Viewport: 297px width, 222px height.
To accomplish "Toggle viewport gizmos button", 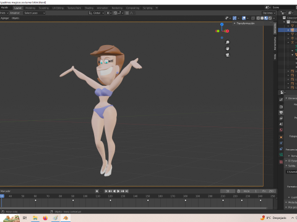I will click(x=235, y=18).
